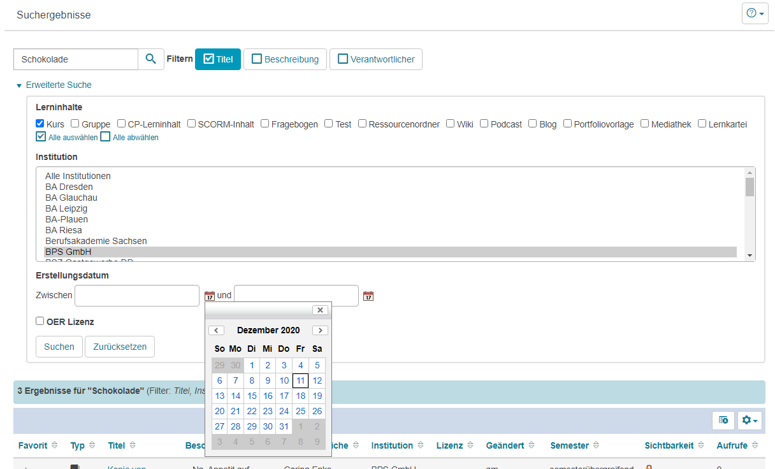Open the calendar icon beside the second date field
This screenshot has height=469, width=775.
(x=368, y=296)
